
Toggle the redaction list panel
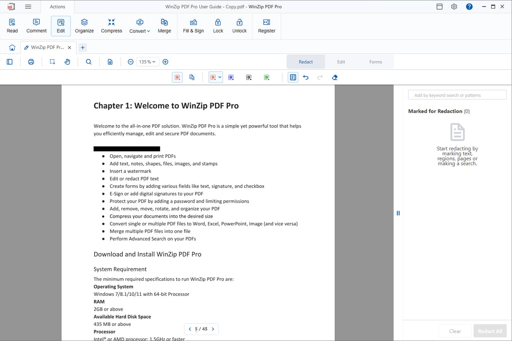[x=293, y=77]
